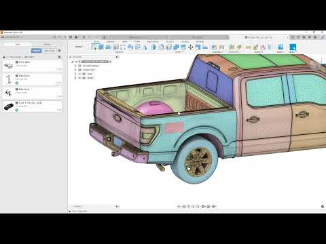
Task: Toggle the Data Panel grid icon
Action: pos(71,37)
